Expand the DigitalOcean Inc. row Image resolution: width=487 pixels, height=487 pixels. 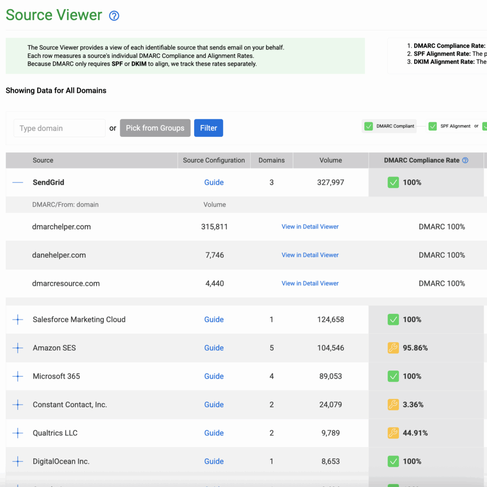(x=18, y=461)
